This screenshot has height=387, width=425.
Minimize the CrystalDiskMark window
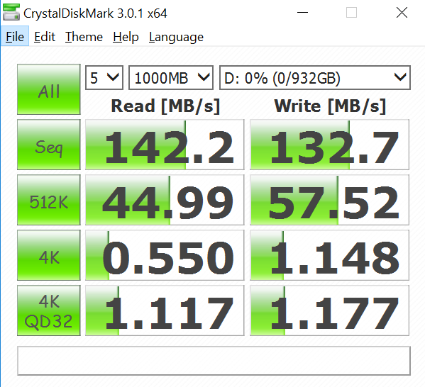(x=302, y=13)
